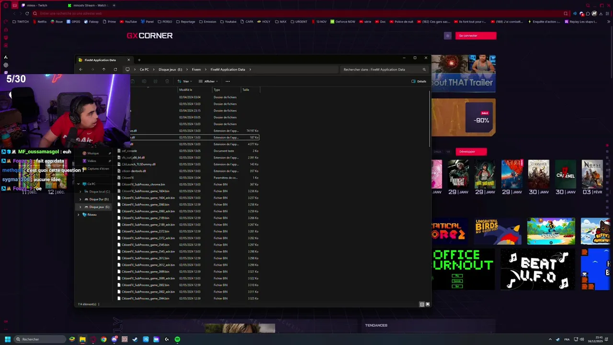This screenshot has width=613, height=345.
Task: Open Google Chrome from the taskbar
Action: pos(103,339)
